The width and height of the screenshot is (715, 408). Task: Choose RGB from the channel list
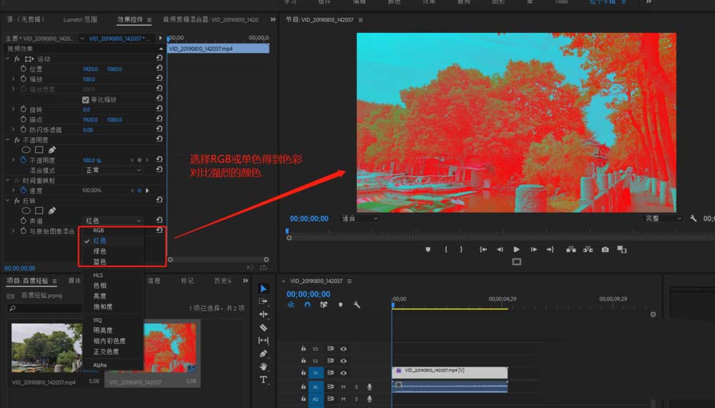(x=99, y=231)
